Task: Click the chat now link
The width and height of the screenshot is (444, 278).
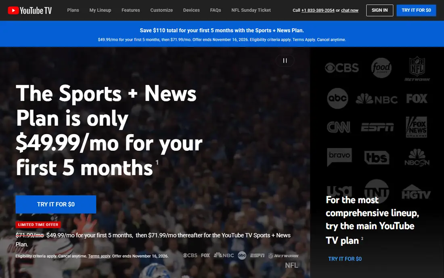Action: coord(350,10)
